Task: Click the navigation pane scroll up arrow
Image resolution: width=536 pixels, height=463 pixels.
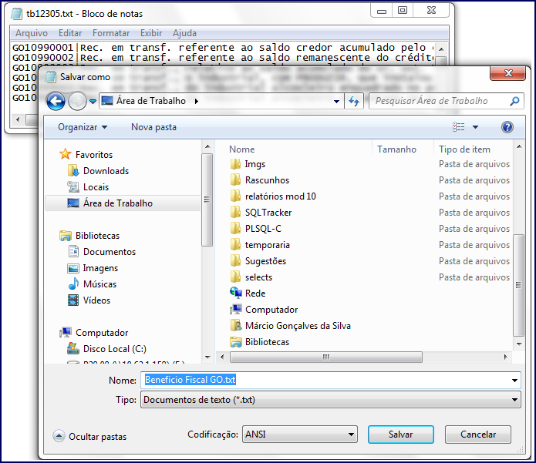Action: pyautogui.click(x=207, y=147)
